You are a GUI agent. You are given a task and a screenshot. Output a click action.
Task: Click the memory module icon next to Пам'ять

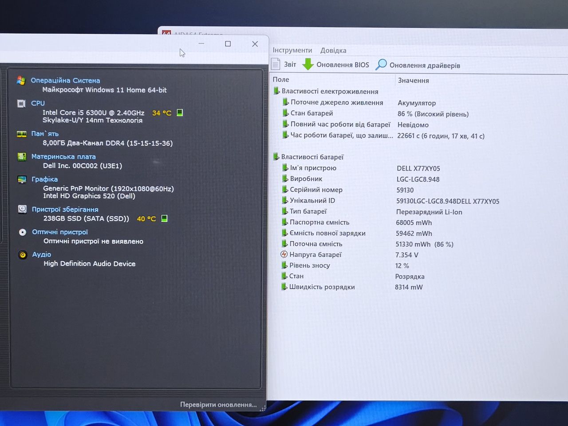pos(22,134)
